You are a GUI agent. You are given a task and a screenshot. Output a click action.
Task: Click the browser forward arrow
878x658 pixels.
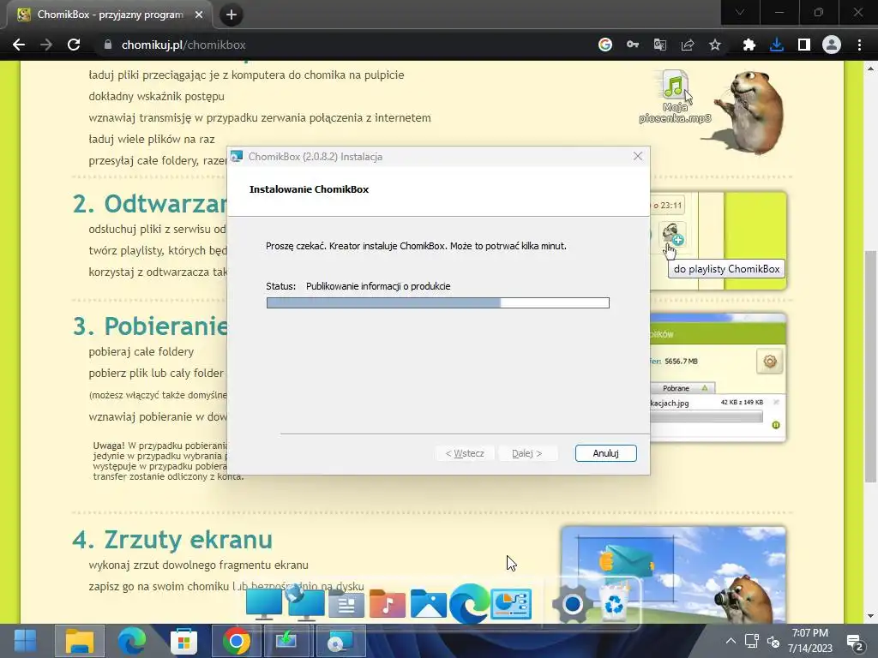point(46,45)
